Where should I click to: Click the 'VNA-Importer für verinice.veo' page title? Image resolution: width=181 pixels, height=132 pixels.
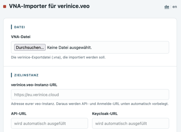pos(49,6)
